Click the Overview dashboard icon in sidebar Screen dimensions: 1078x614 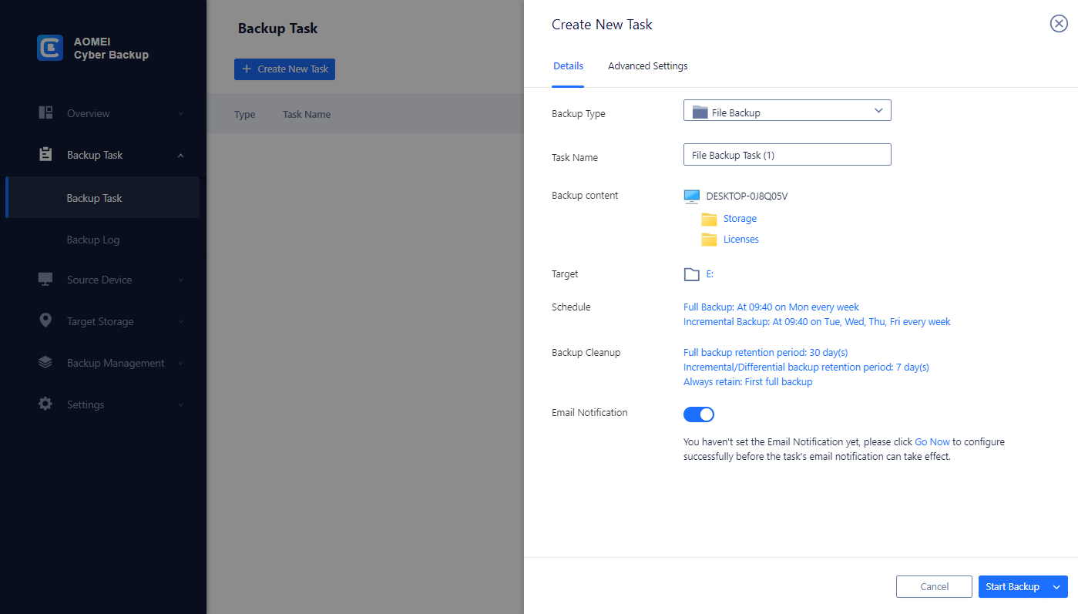pyautogui.click(x=45, y=112)
